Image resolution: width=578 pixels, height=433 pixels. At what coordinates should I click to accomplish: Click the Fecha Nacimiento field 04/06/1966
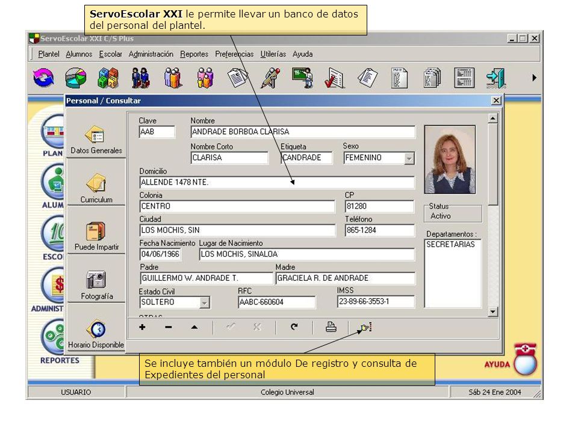[160, 254]
